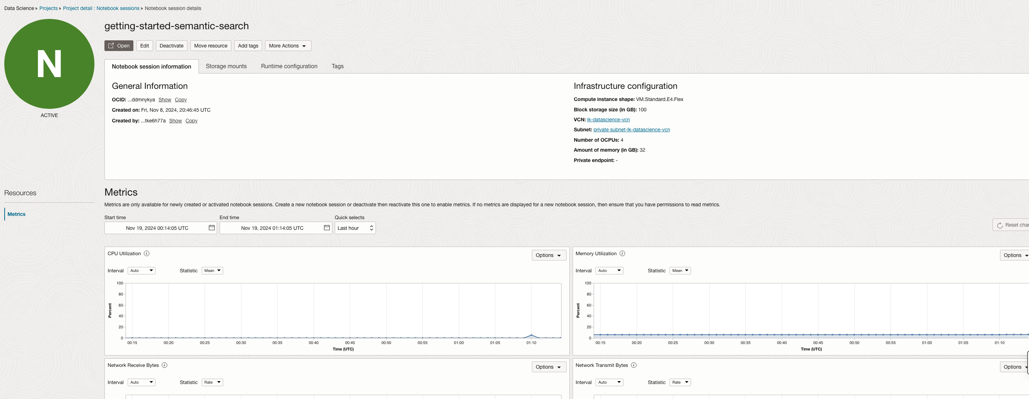
Task: Switch to the Storage mounts tab
Action: point(226,66)
